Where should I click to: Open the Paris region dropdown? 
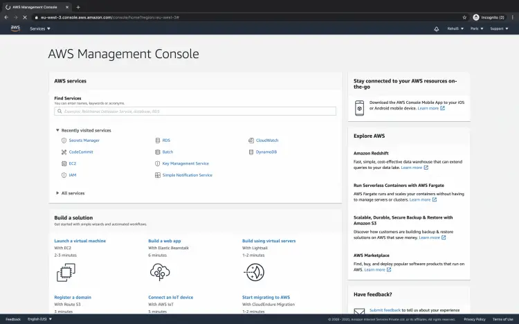[477, 29]
